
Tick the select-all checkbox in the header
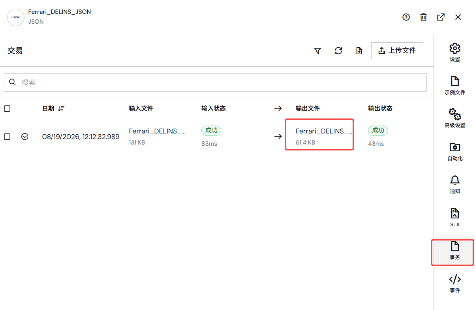(7, 108)
